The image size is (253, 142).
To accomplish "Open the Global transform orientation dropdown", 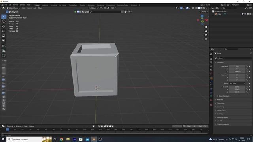I will coord(93,8).
